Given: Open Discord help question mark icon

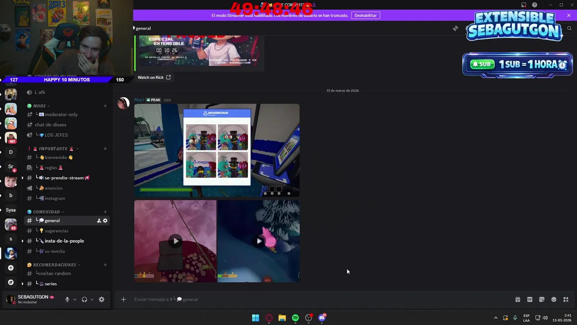Looking at the screenshot, I should [x=535, y=5].
